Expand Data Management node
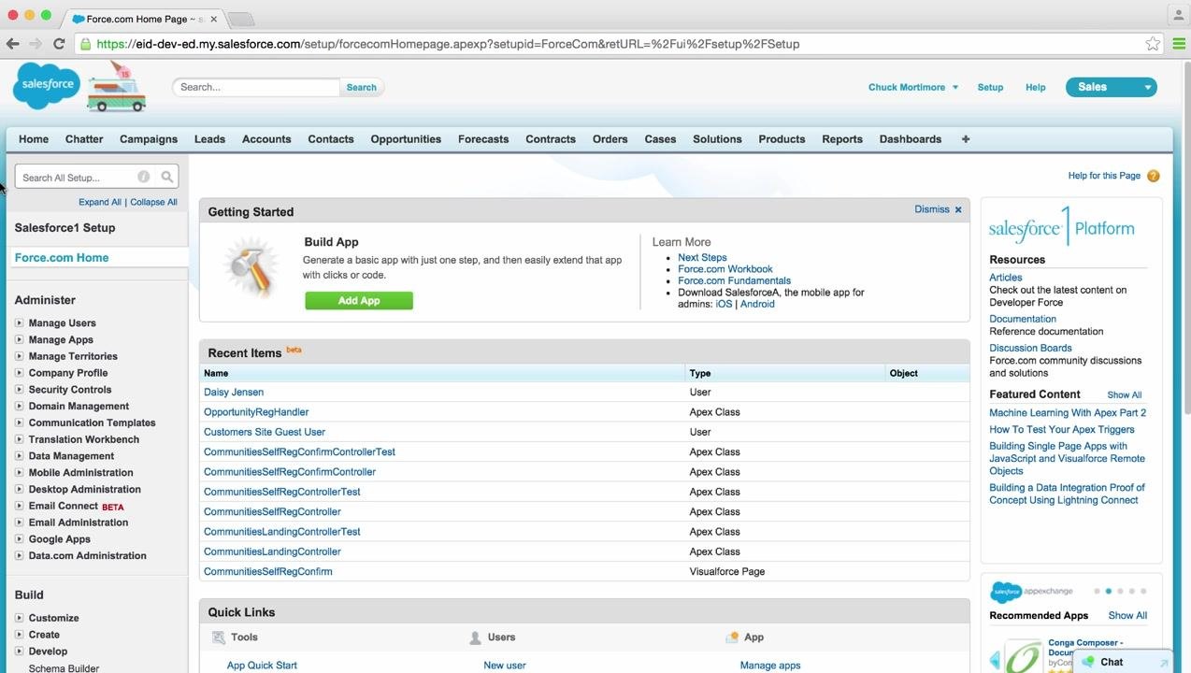The image size is (1191, 673). (19, 455)
